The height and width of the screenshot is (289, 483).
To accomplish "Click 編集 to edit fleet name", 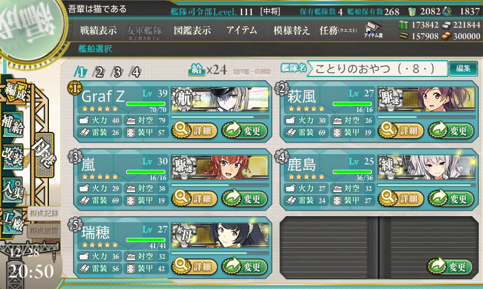I will click(x=463, y=68).
